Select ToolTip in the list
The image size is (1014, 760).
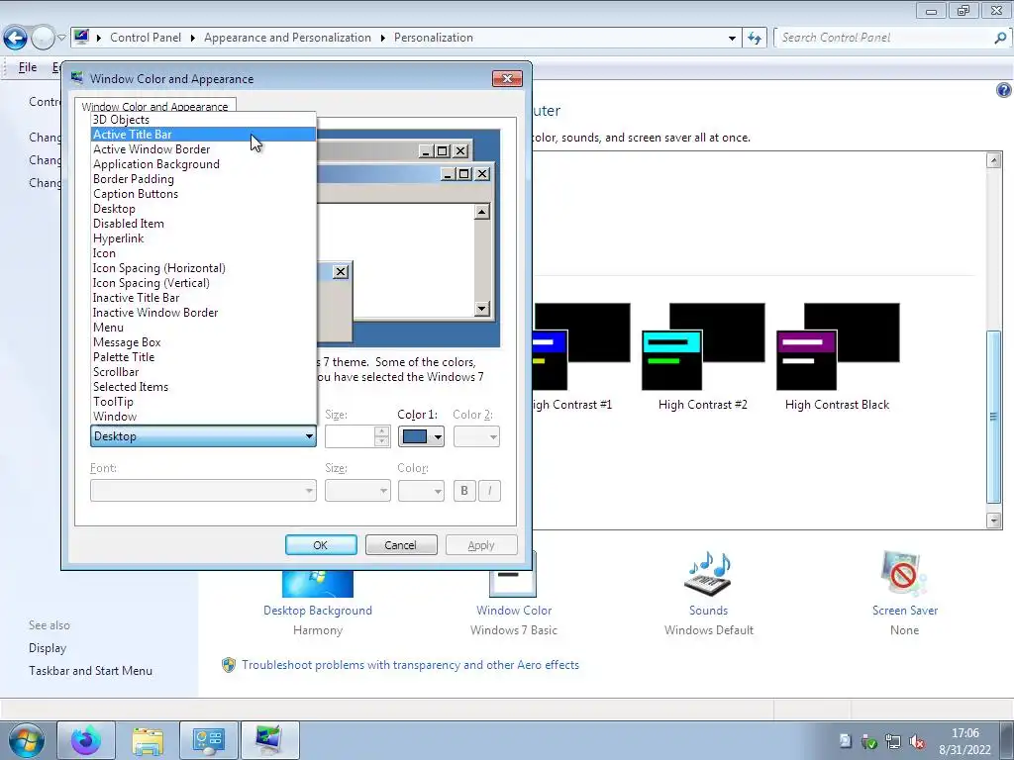[203, 402]
